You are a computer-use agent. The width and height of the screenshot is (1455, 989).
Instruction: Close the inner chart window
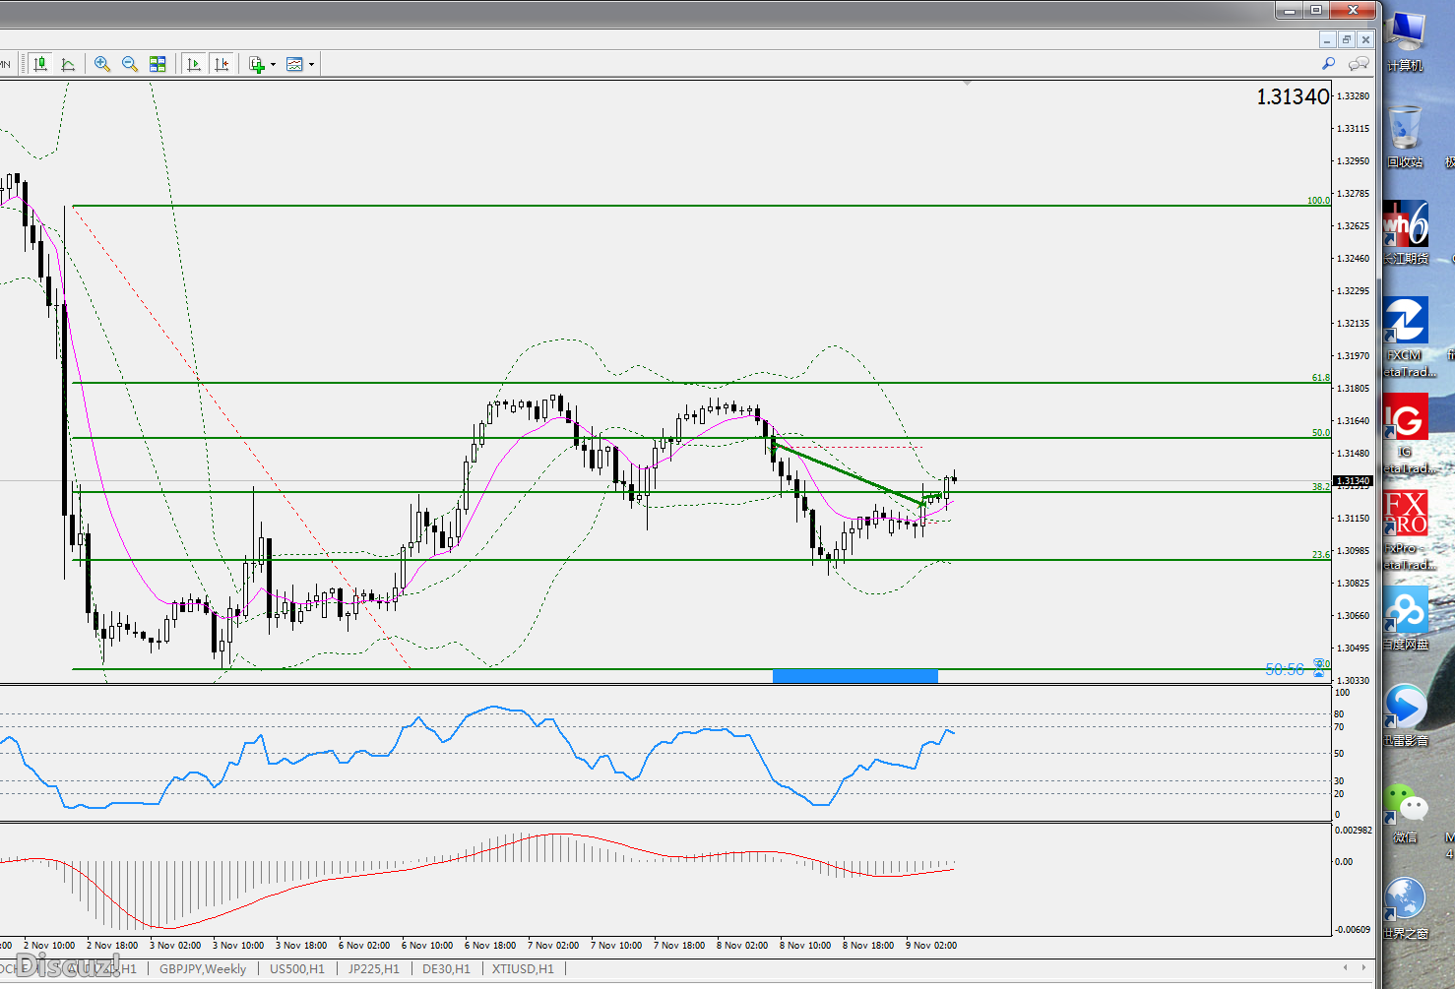pos(1365,39)
